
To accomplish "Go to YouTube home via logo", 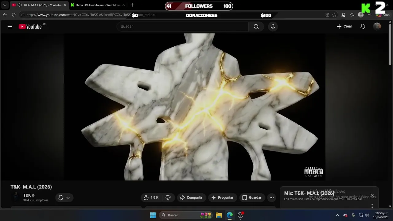I will [30, 26].
